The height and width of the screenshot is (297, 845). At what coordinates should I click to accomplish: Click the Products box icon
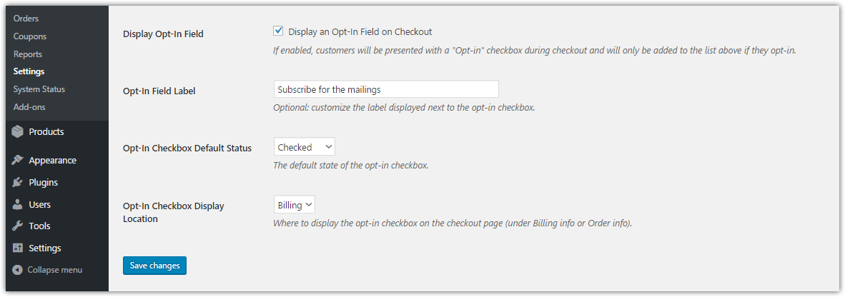18,131
